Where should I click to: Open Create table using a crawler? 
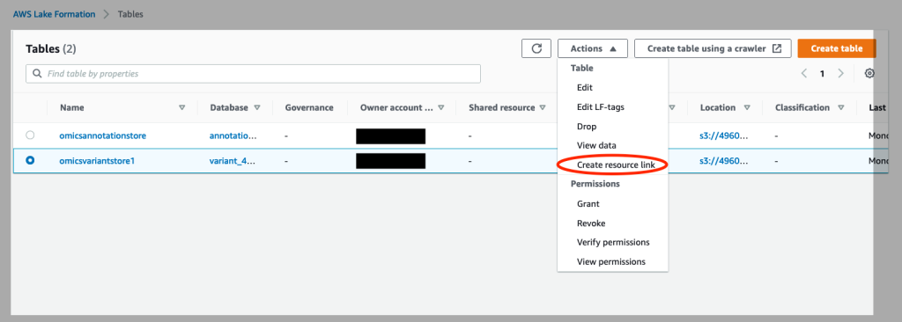713,48
